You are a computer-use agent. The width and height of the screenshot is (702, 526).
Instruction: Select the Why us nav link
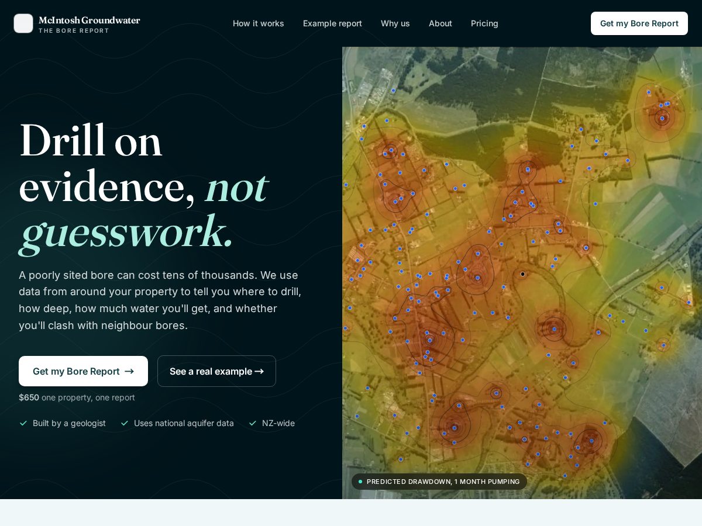coord(395,23)
